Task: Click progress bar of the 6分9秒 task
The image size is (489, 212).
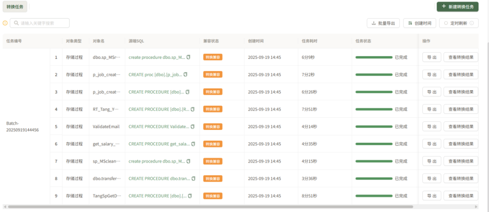Action: (374, 58)
